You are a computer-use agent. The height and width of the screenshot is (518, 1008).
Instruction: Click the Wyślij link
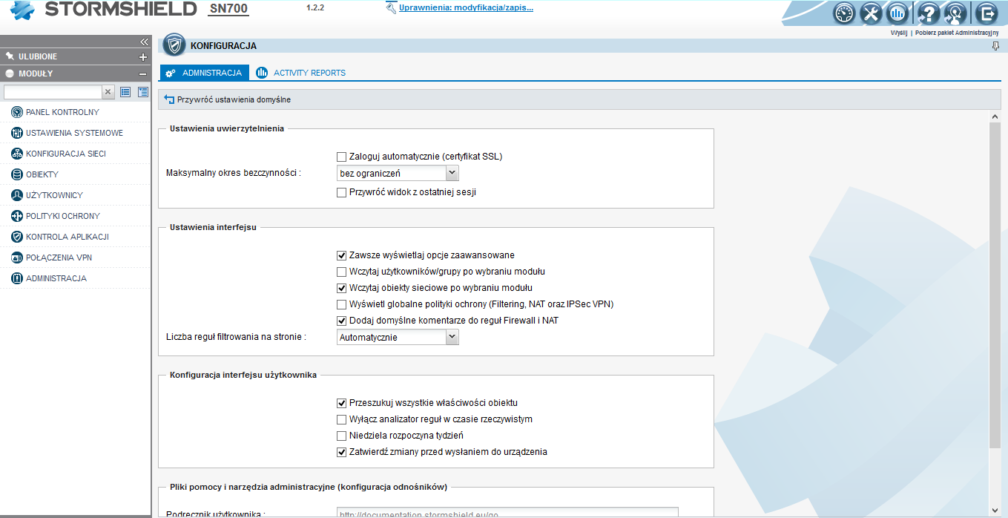[x=899, y=33]
